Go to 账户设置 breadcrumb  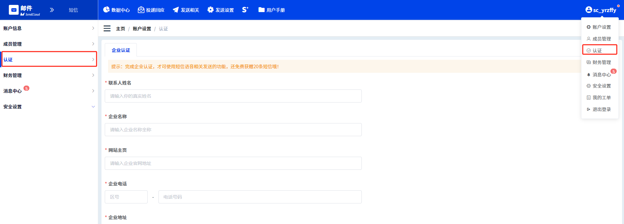point(142,29)
